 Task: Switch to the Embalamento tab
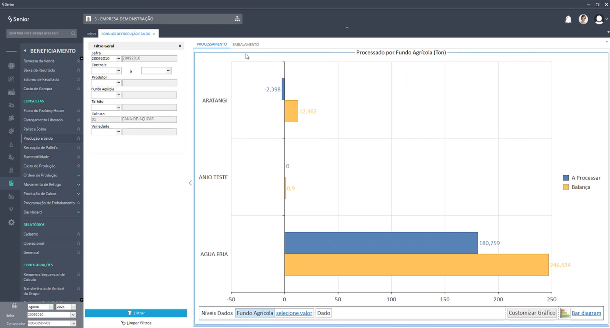245,45
